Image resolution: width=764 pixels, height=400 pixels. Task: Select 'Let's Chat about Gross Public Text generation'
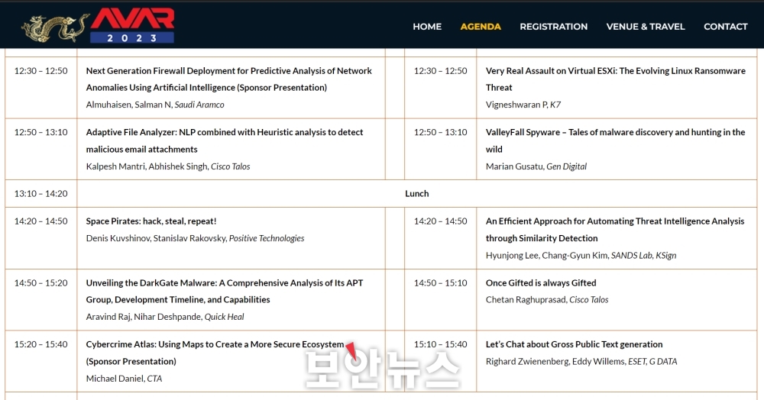point(574,344)
